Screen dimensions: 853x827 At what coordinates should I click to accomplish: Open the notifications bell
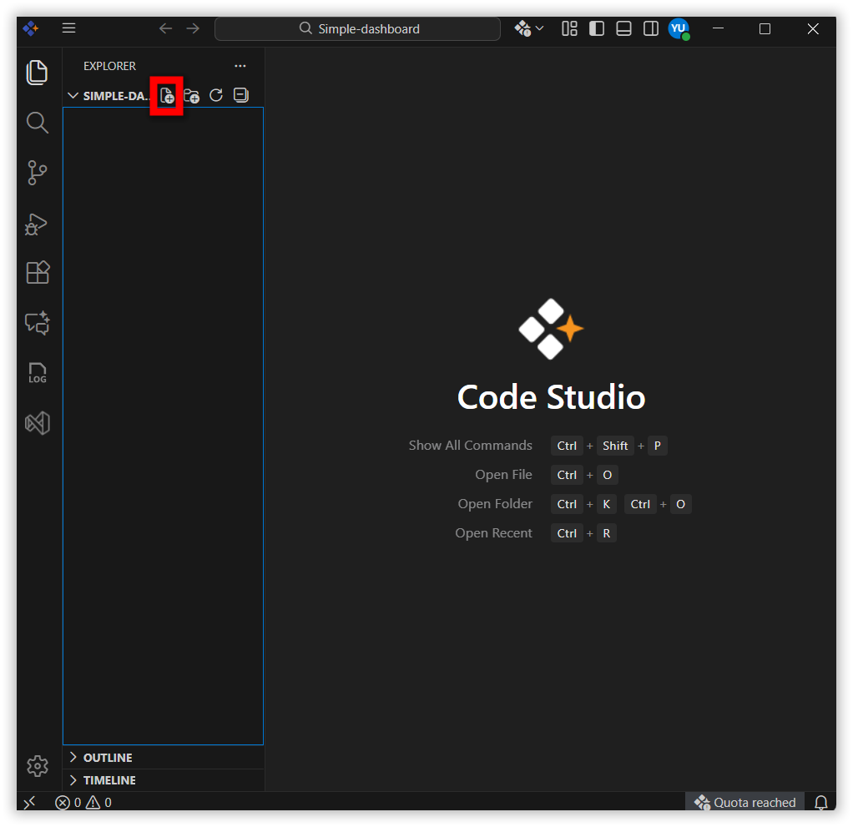click(821, 803)
